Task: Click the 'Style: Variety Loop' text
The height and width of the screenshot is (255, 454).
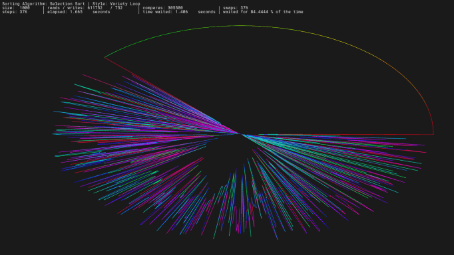Action: (116, 4)
